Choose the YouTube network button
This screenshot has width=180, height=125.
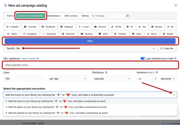(30, 27)
